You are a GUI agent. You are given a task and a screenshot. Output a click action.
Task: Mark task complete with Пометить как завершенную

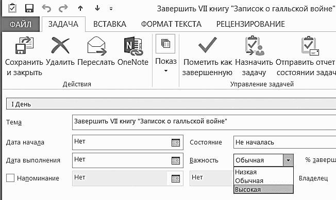208,56
